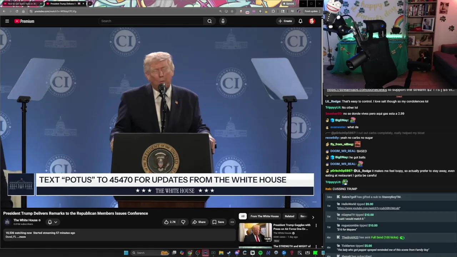Open The White House channel name link
This screenshot has width=457, height=257.
coord(25,220)
